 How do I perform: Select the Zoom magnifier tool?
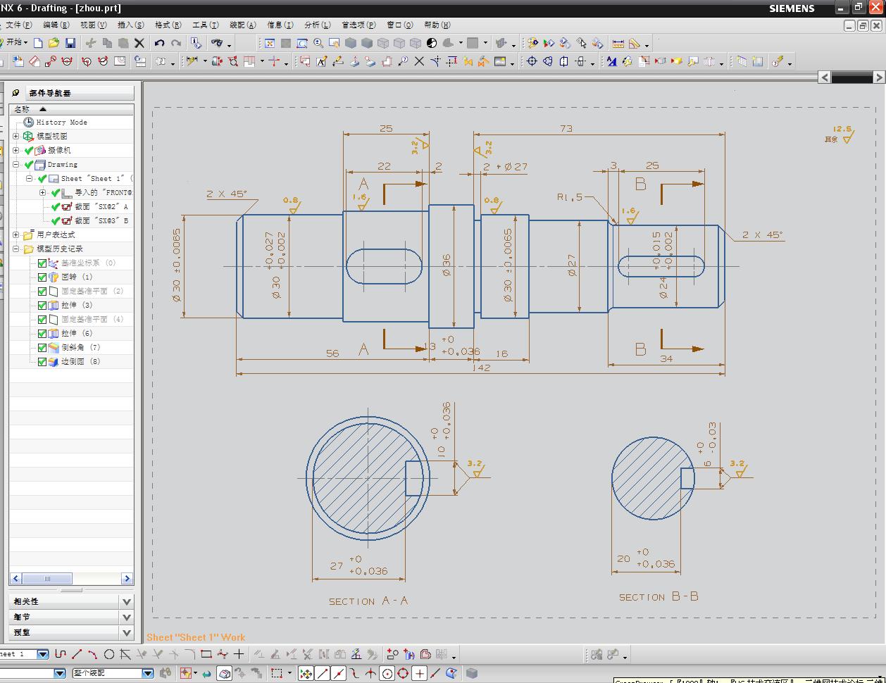(318, 43)
